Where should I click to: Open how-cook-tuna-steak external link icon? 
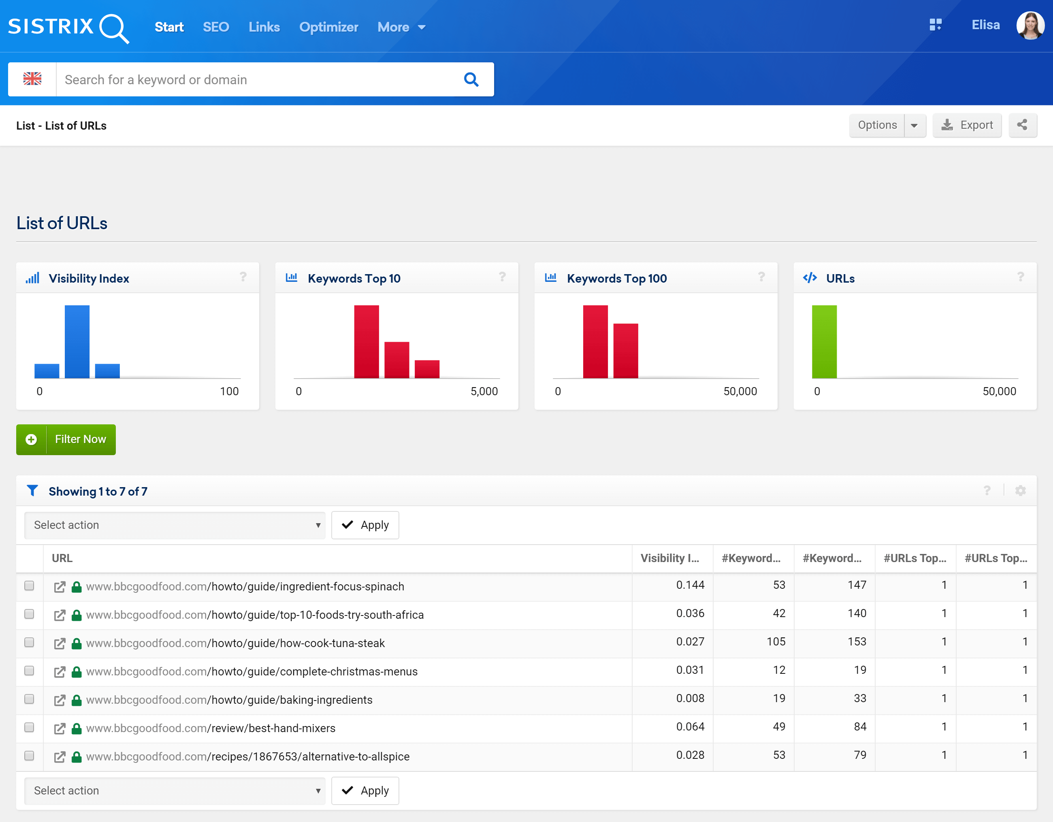(x=59, y=643)
